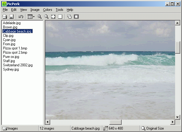Viewport: 182px width, 132px height.
Task: Click the zoom out magnifier icon
Action: point(46,17)
